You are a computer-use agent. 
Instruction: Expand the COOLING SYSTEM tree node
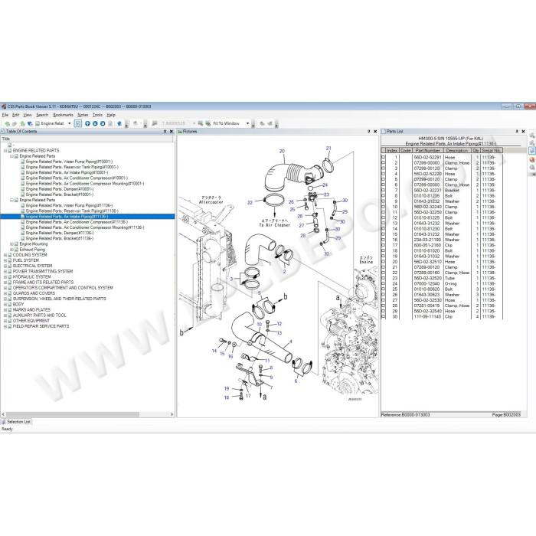click(5, 255)
